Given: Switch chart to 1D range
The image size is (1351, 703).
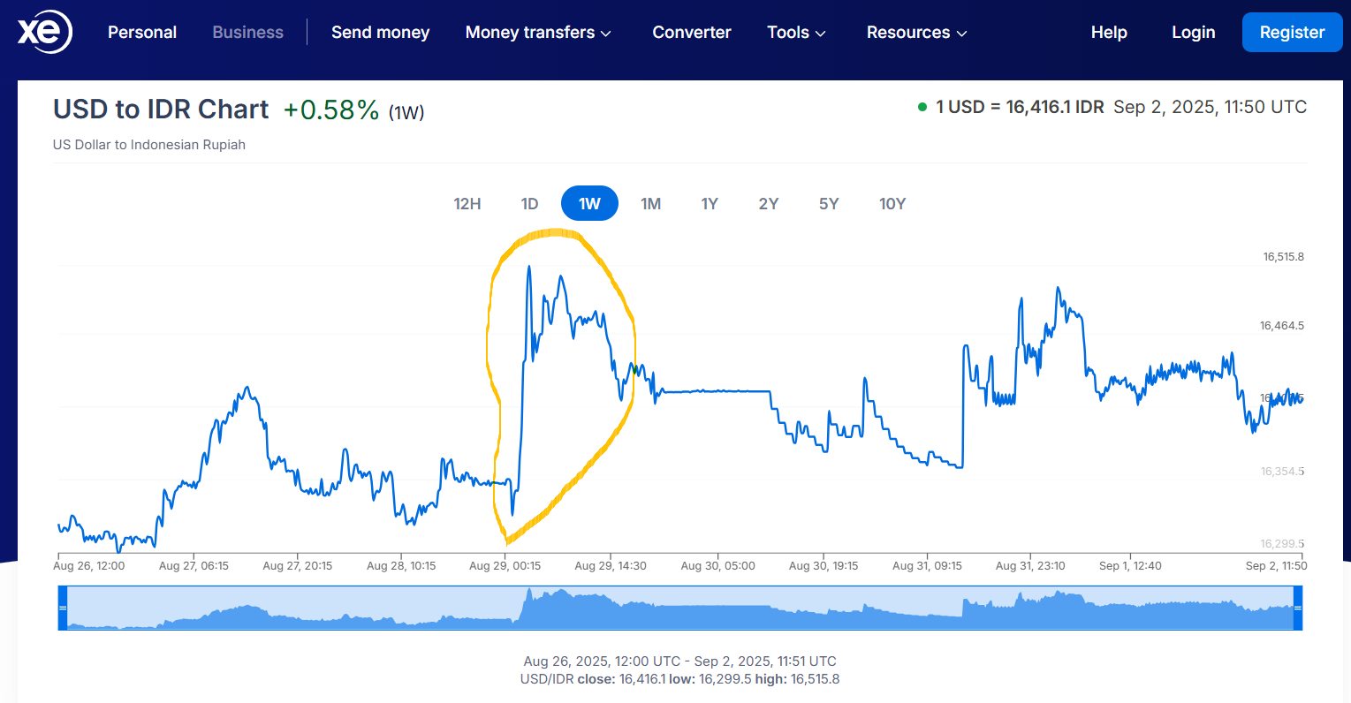Looking at the screenshot, I should tap(529, 204).
